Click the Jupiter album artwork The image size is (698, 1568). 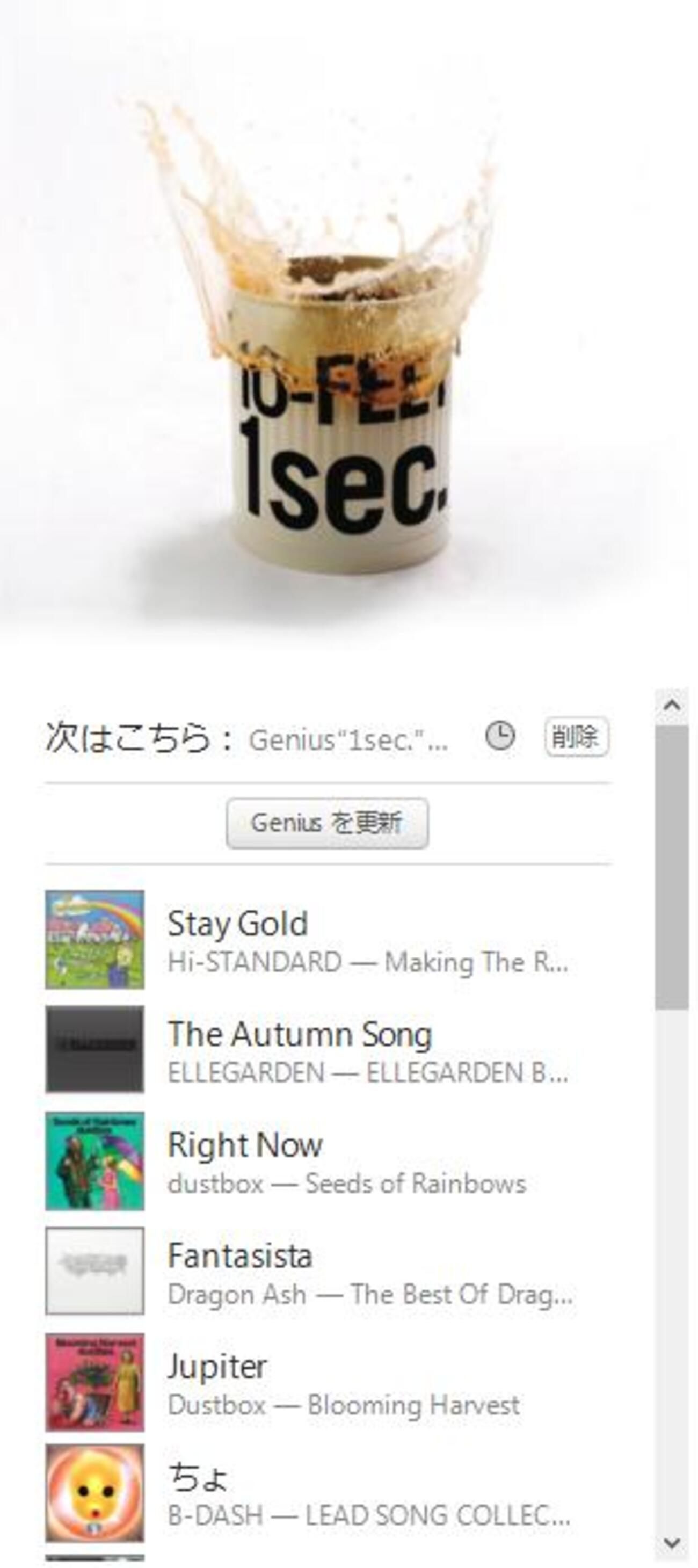click(95, 1382)
